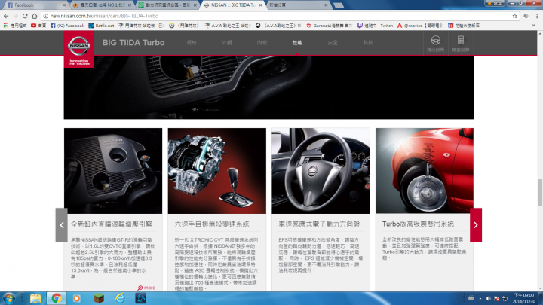Click the dark app icon after Internet Explorer
543x305 pixels.
coord(140,298)
